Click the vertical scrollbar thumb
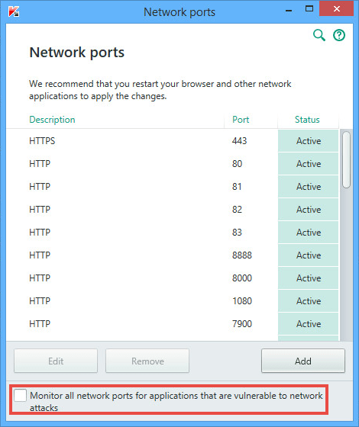This screenshot has width=359, height=427. (347, 159)
